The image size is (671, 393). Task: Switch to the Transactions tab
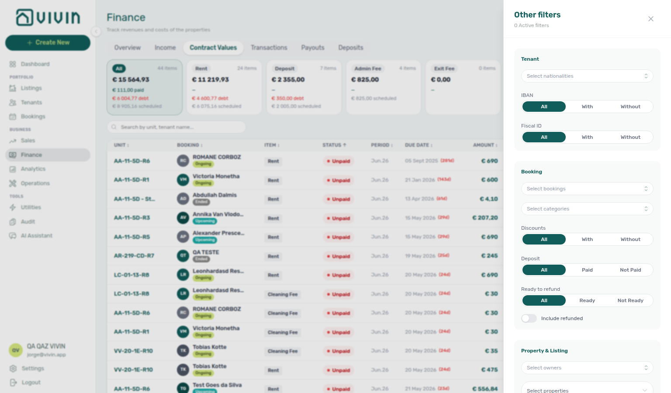click(x=269, y=48)
